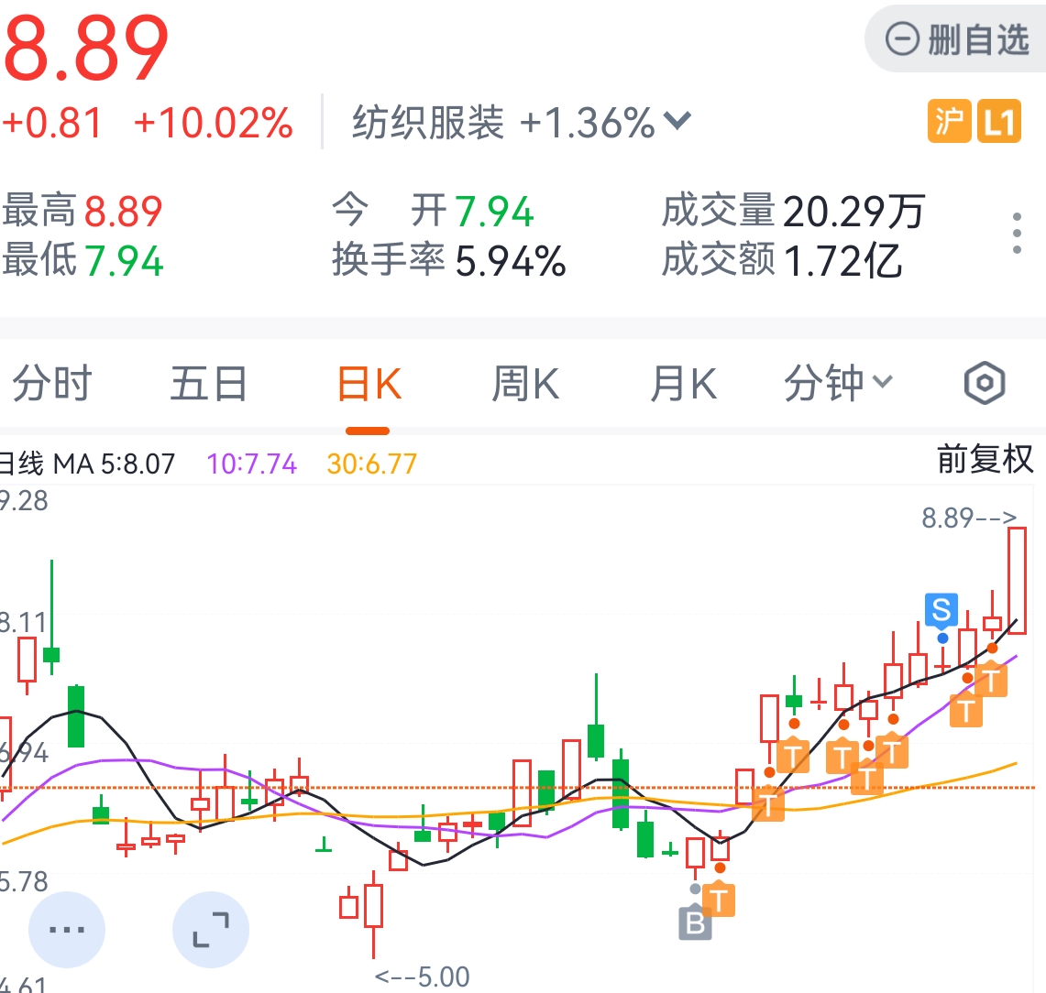Screen dimensions: 1046x993
Task: Click the <--5.00 low price annotation
Action: [423, 977]
